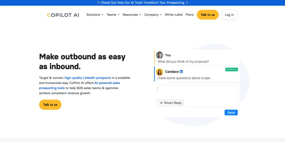Click the name 'Candace' in the chat
Viewport: 285px width, 142px height.
click(172, 72)
